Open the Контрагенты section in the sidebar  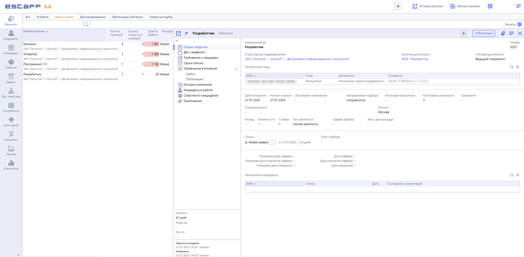click(11, 107)
